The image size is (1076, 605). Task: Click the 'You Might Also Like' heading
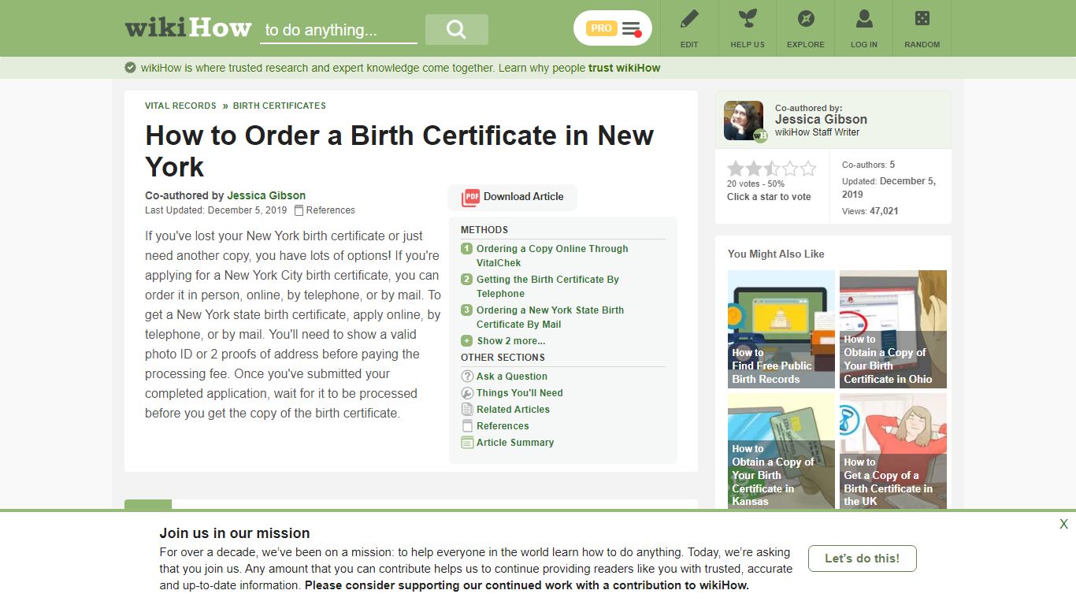776,254
